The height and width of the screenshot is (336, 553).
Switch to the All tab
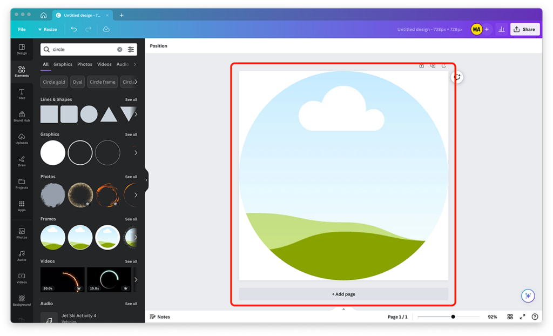[x=45, y=64]
